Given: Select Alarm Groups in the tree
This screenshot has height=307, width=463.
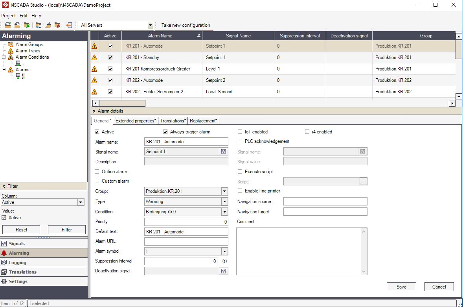Looking at the screenshot, I should pyautogui.click(x=29, y=44).
